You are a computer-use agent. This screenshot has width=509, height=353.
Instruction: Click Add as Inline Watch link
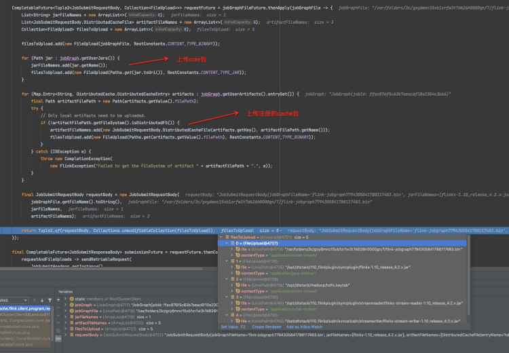pos(304,327)
